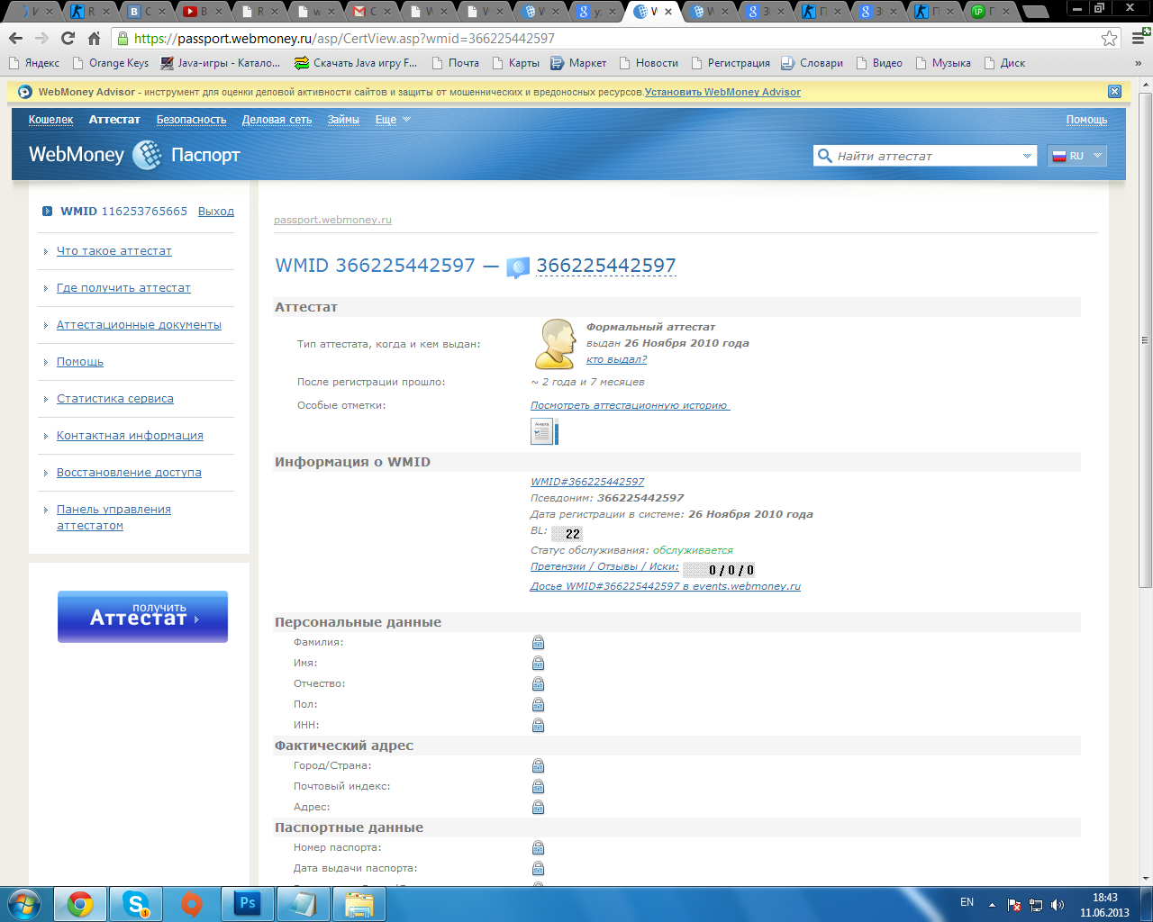Open the Что такое аттестат link

coord(114,251)
